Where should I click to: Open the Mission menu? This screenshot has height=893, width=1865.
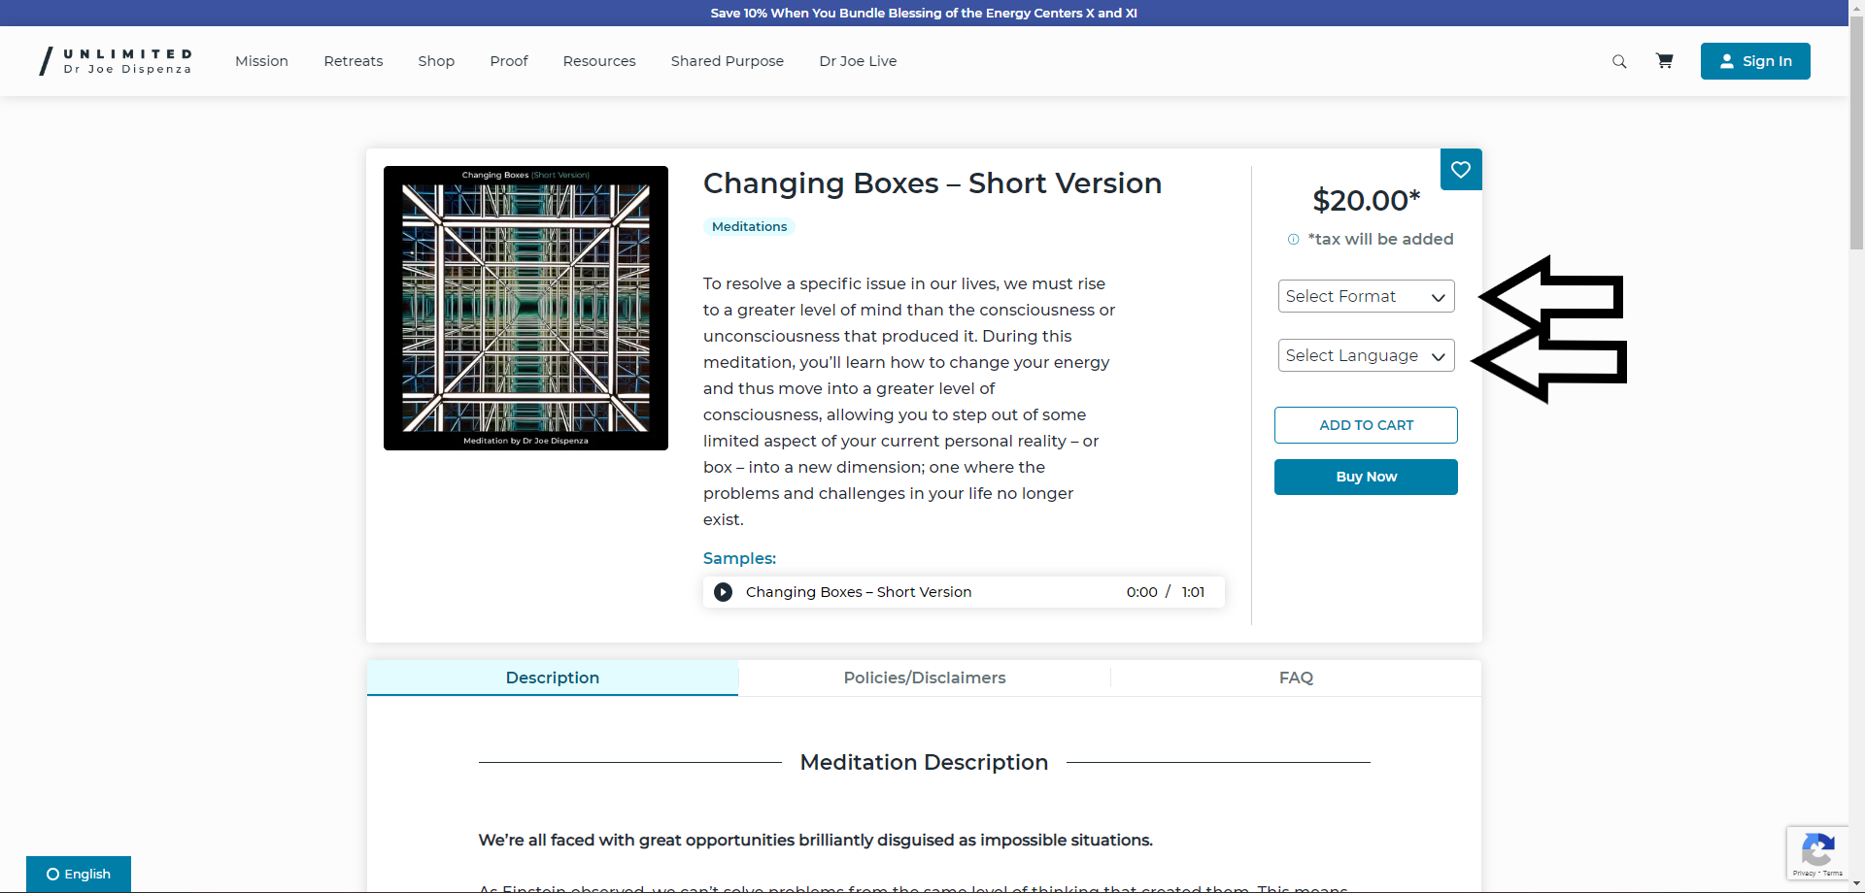(261, 61)
